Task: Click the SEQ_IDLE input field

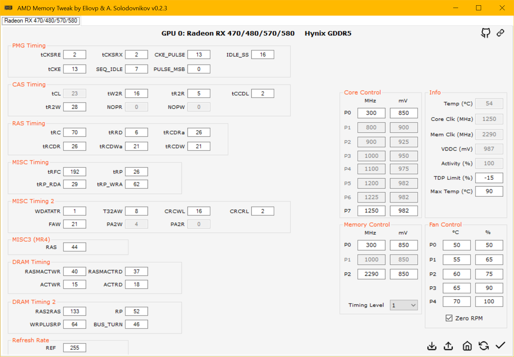Action: (x=137, y=69)
